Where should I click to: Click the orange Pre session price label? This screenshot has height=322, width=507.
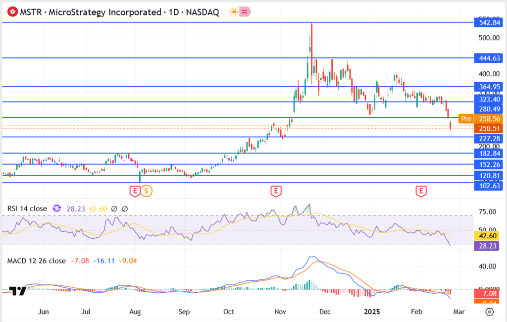pyautogui.click(x=465, y=119)
